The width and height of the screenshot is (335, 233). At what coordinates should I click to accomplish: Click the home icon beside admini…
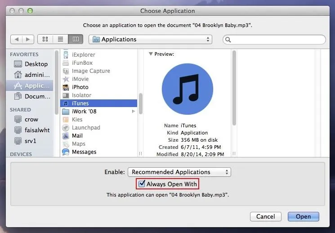click(x=18, y=75)
